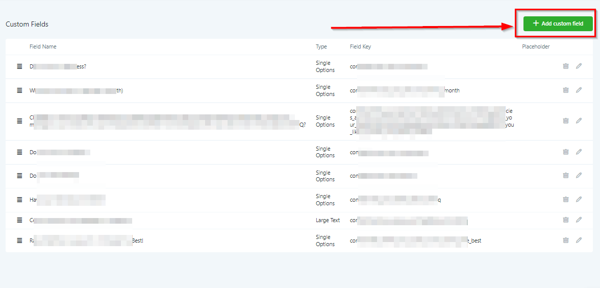Viewport: 600px width, 288px height.
Task: Click drag handle of the Large Text field
Action: click(20, 220)
